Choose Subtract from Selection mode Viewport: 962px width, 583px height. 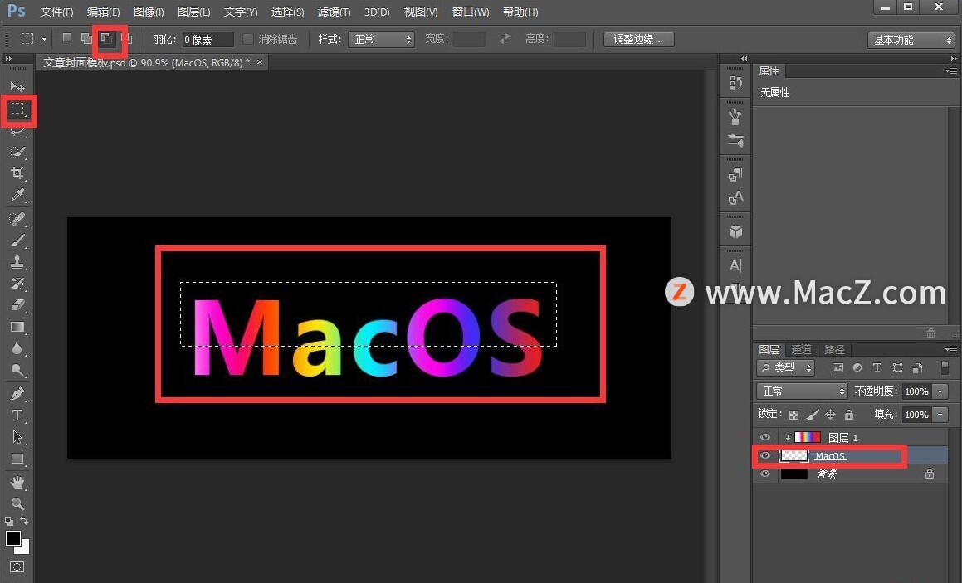click(106, 39)
